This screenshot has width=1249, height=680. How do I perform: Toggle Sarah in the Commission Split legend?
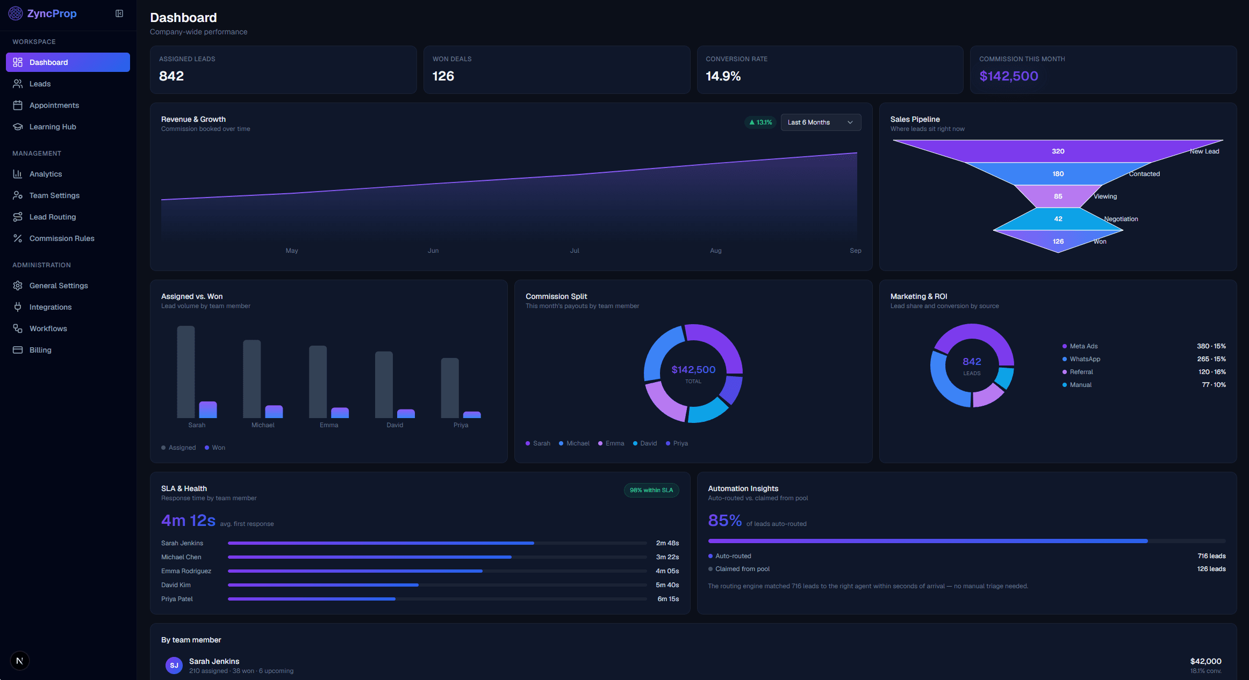pos(538,443)
